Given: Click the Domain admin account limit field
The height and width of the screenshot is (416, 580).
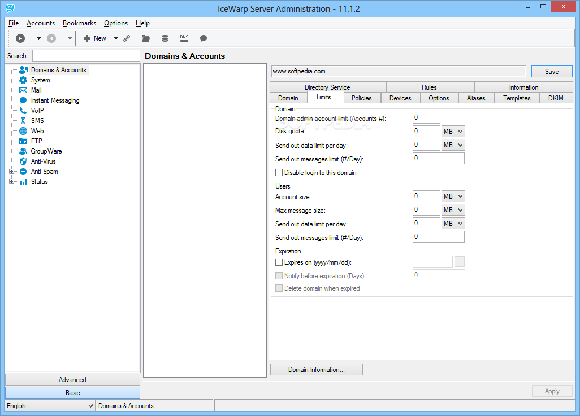Looking at the screenshot, I should pyautogui.click(x=426, y=117).
